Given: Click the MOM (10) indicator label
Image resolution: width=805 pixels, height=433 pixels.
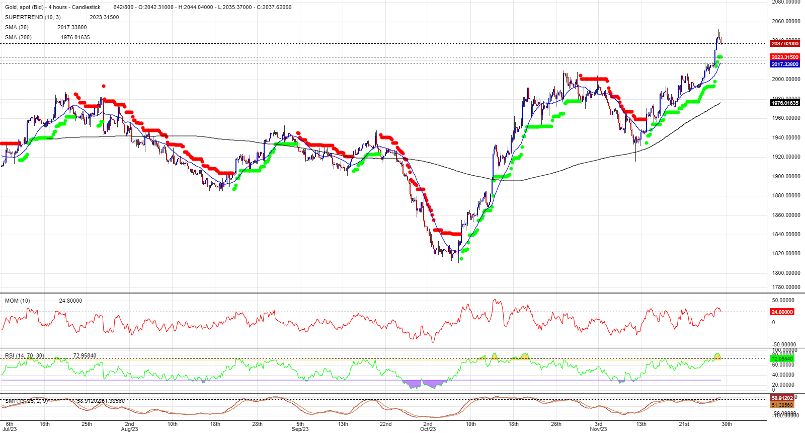Looking at the screenshot, I should [18, 301].
